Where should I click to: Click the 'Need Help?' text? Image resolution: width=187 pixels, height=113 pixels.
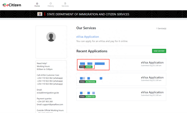click(42, 63)
